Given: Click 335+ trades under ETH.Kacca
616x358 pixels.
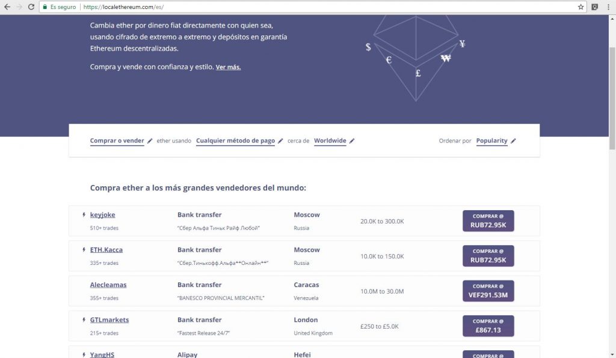Looking at the screenshot, I should pos(104,263).
